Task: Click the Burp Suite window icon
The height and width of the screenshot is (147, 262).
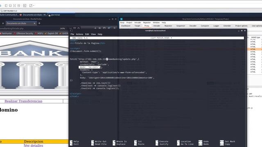Action: point(122,19)
